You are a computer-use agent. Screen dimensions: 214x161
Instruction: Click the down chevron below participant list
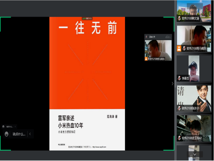click(x=195, y=154)
